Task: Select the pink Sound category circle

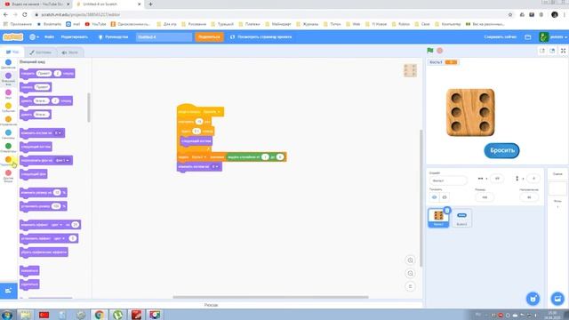Action: coord(8,92)
